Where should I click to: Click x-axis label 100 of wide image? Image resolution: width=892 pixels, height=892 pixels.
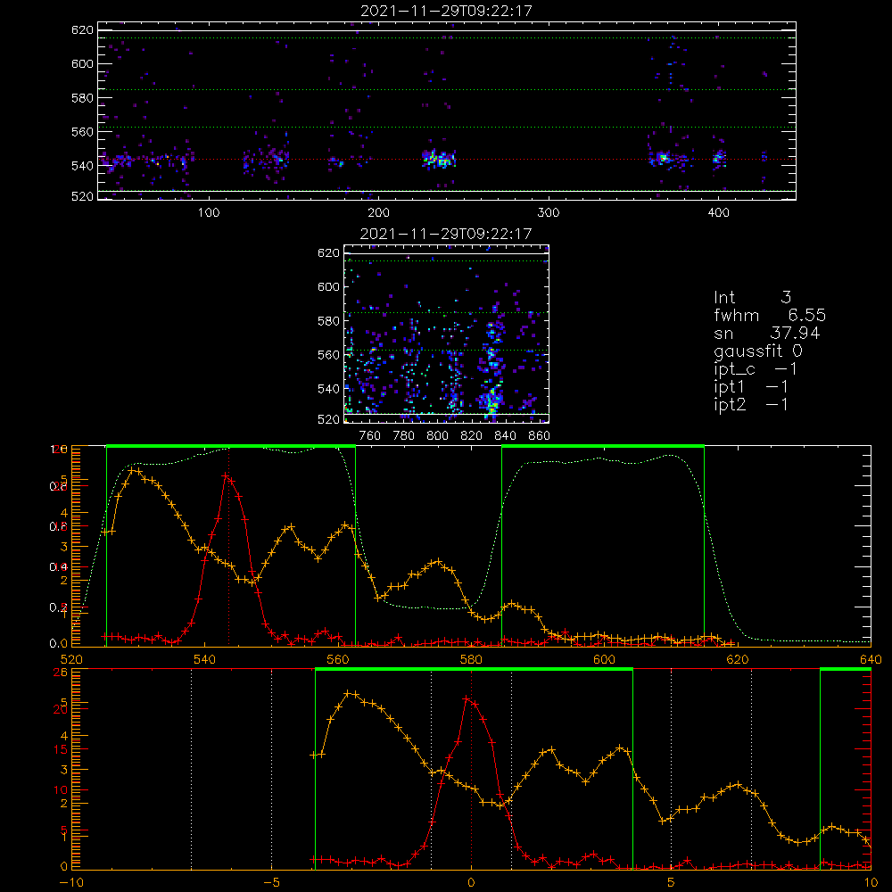point(209,213)
